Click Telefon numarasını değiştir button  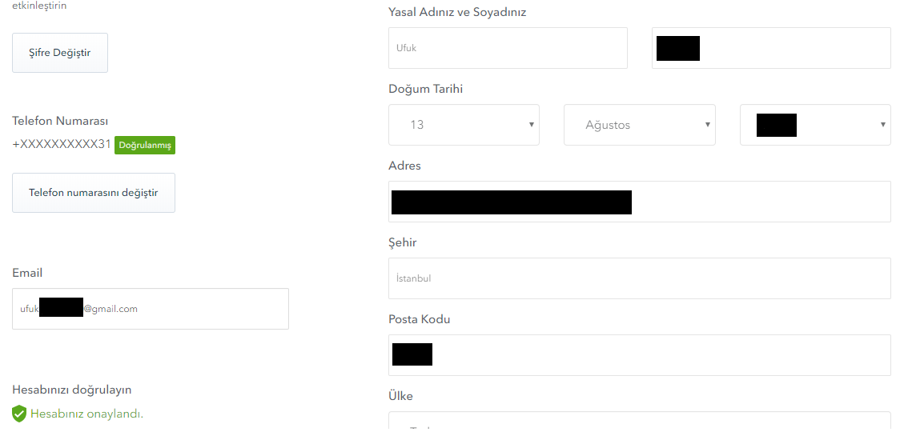pyautogui.click(x=94, y=193)
